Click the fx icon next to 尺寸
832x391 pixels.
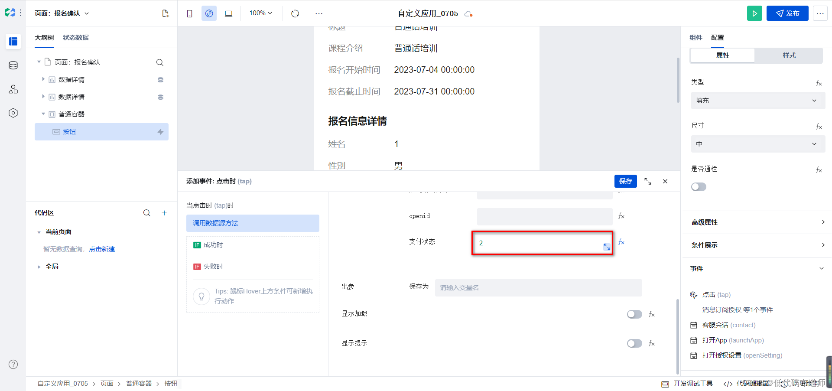point(819,127)
